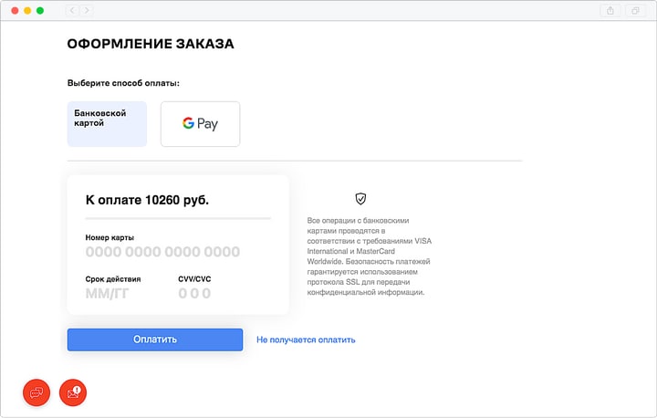
Task: Click the 'ОФОРМЛЕНИЕ ЗАКАЗА' heading
Action: (151, 44)
